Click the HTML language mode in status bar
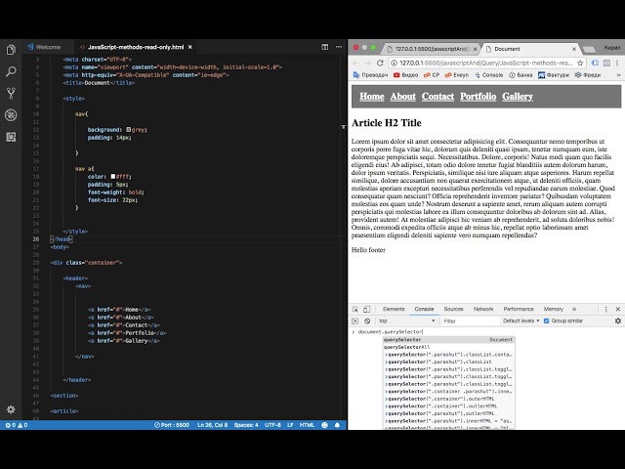The height and width of the screenshot is (469, 625). 307,425
